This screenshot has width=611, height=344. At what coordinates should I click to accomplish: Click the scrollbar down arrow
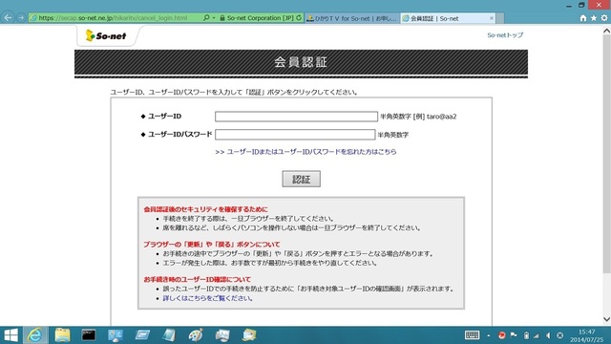coord(606,319)
